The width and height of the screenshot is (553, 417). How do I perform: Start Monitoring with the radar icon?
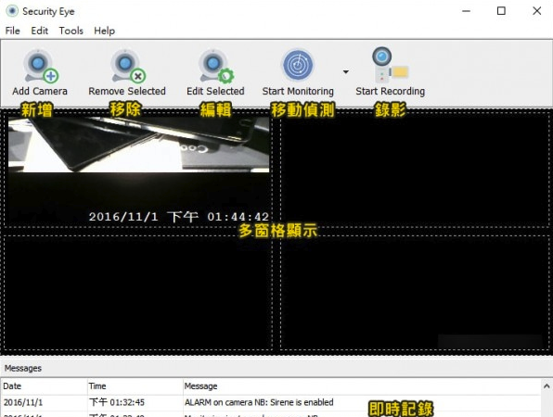tap(298, 65)
